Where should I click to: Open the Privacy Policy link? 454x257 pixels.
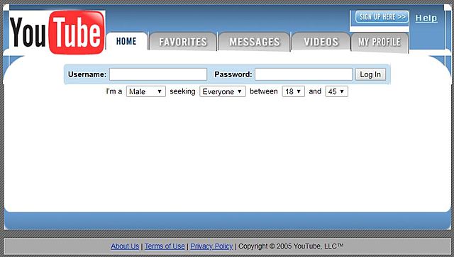click(211, 246)
